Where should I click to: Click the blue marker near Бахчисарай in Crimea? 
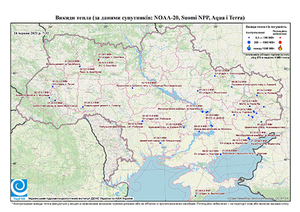[196, 196]
